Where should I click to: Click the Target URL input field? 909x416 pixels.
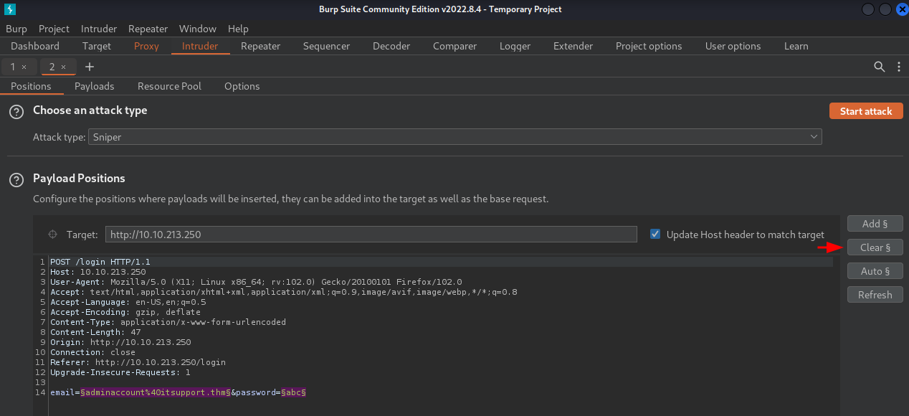371,235
